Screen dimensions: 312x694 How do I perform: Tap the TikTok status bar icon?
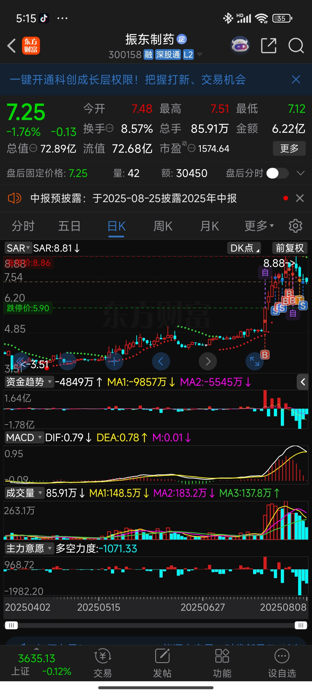(x=44, y=18)
